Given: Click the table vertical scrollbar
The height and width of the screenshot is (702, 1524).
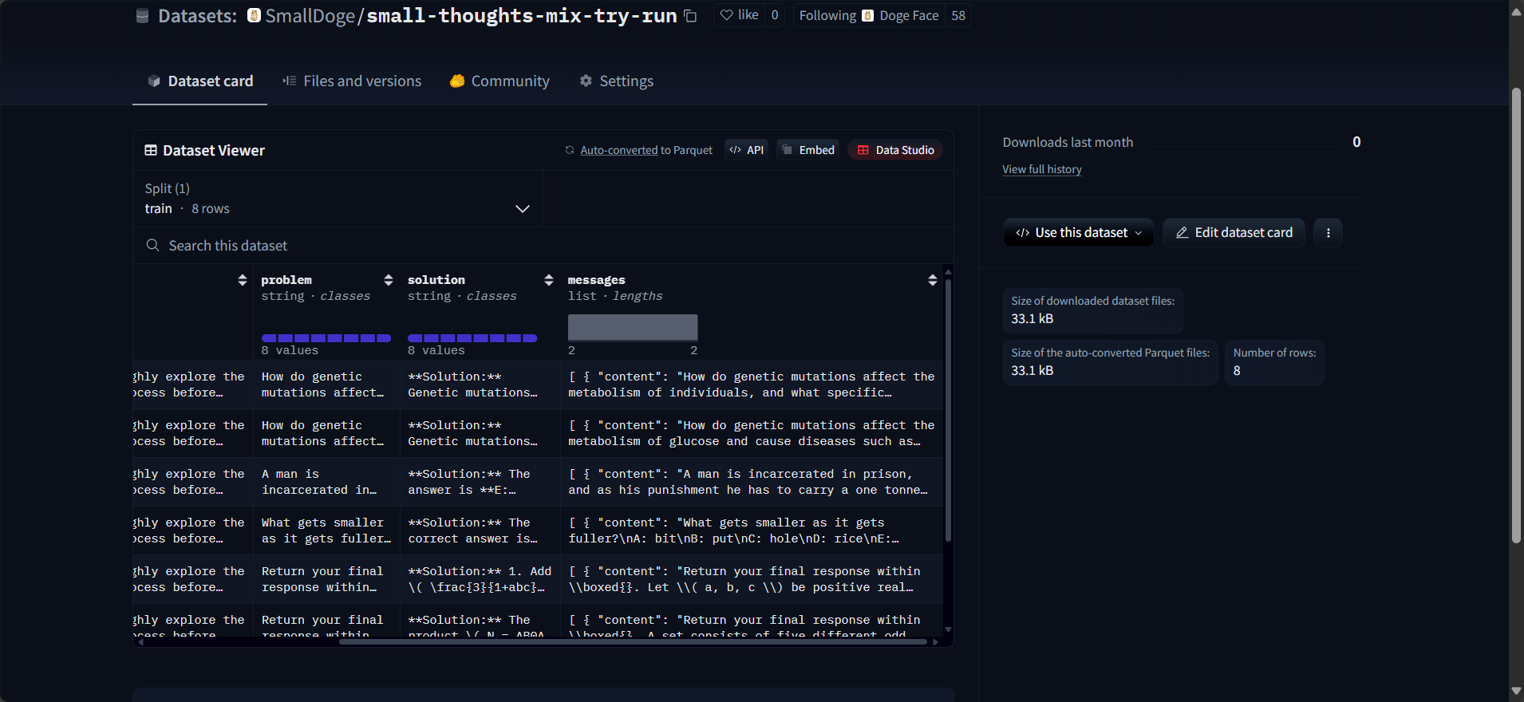Looking at the screenshot, I should click(x=948, y=411).
